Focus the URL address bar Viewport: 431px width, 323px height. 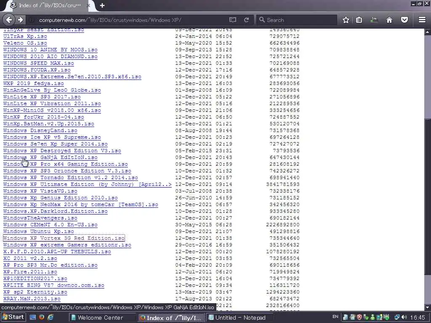tap(132, 20)
